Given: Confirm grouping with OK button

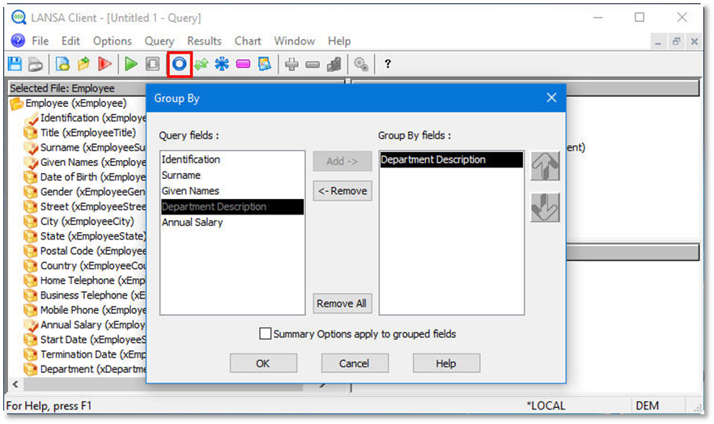Looking at the screenshot, I should pos(263,363).
